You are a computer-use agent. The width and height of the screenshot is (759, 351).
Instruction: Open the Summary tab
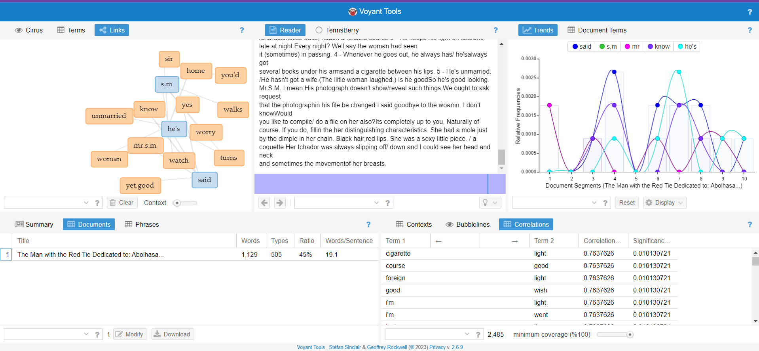pos(34,224)
